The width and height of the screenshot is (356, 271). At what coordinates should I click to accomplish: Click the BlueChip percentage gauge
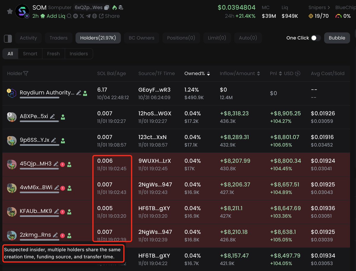[338, 16]
